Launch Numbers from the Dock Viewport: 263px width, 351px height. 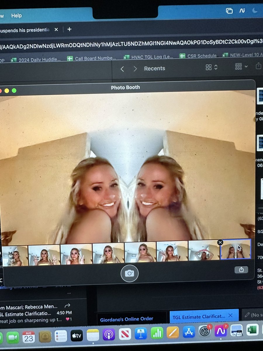tap(157, 333)
